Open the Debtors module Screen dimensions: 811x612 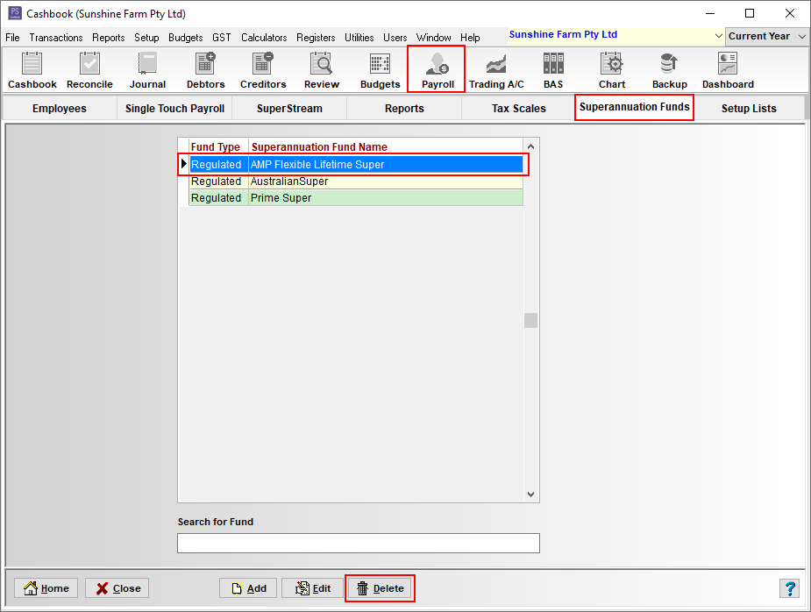point(205,70)
